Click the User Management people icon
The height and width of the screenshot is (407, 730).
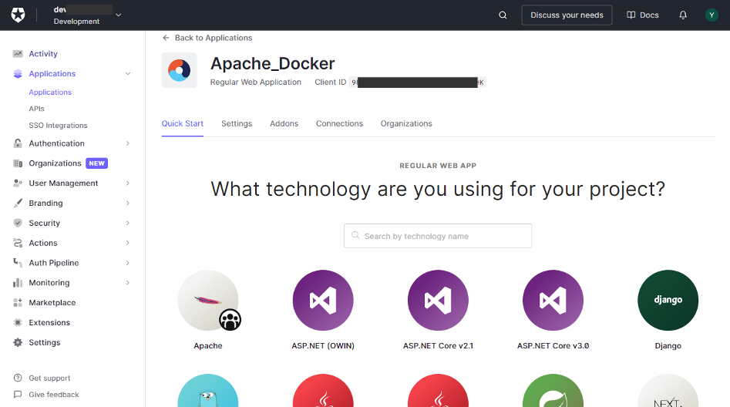(x=18, y=183)
